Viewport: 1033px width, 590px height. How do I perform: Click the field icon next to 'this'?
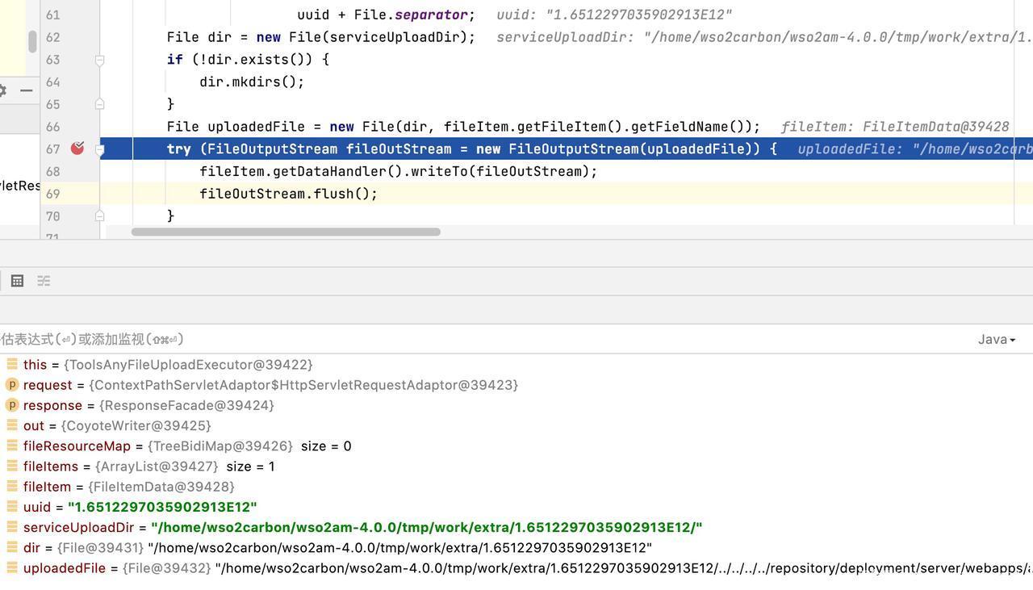coord(12,364)
